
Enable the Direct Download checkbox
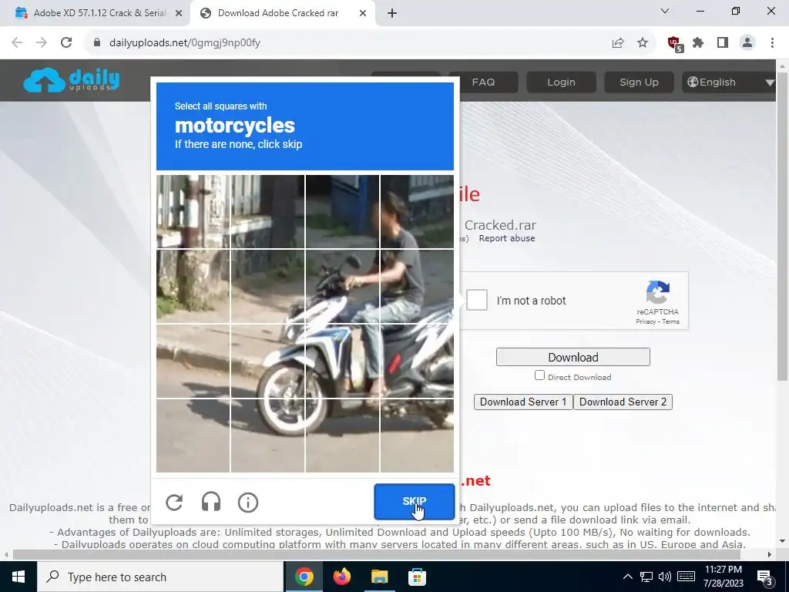[x=539, y=375]
